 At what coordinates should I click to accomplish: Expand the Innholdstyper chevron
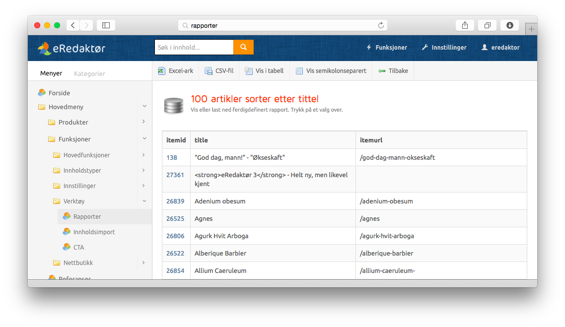pyautogui.click(x=144, y=170)
